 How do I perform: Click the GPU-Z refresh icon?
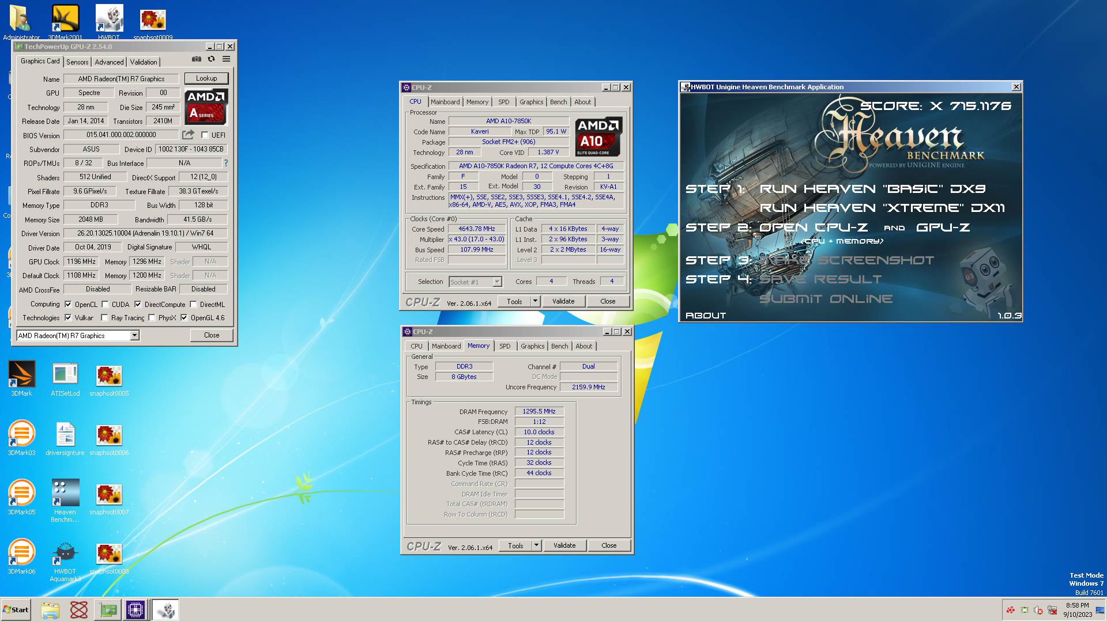point(212,59)
